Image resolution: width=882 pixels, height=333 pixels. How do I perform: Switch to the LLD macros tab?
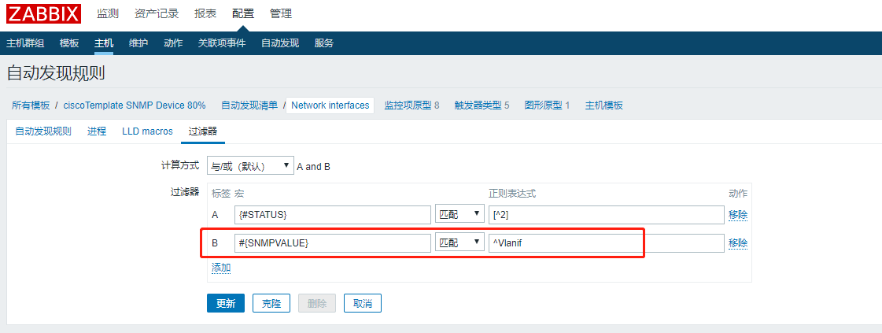147,131
